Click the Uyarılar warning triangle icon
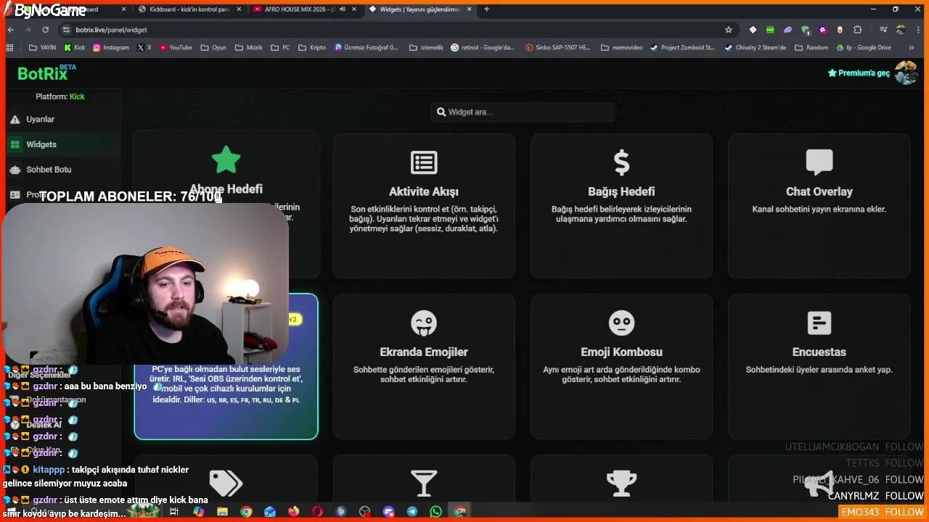929x522 pixels. [15, 120]
